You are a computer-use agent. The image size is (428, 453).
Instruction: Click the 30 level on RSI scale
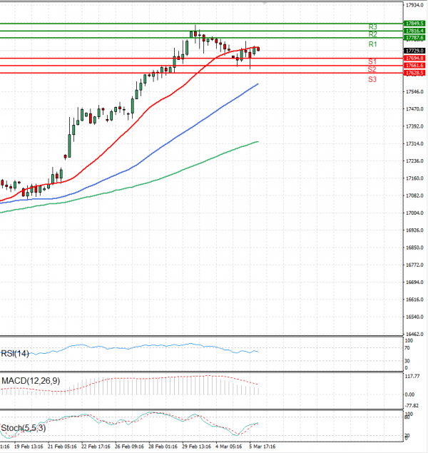point(407,361)
